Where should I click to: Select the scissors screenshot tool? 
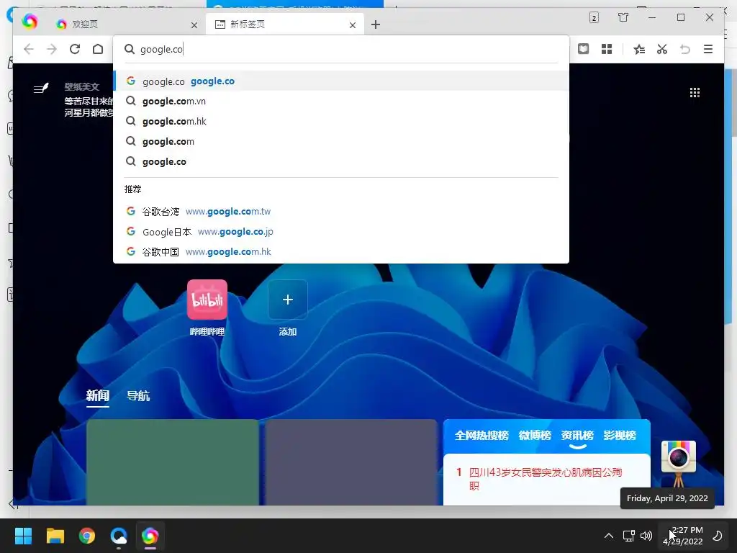tap(662, 49)
